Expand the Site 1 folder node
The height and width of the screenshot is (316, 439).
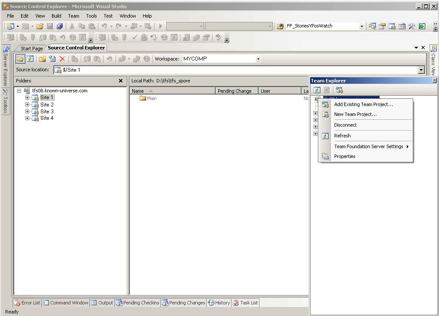[x=27, y=98]
